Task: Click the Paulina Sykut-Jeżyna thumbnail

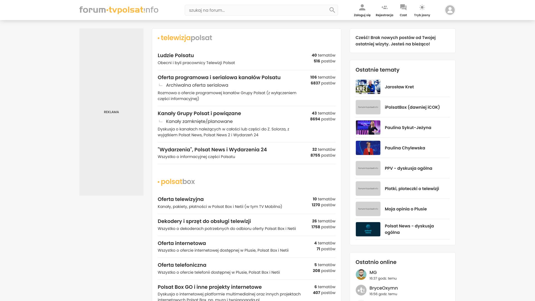Action: point(368,127)
